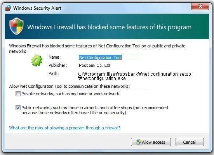Screen dimensions: 214x155
Task: Open firewall risks help link
Action: (65, 128)
